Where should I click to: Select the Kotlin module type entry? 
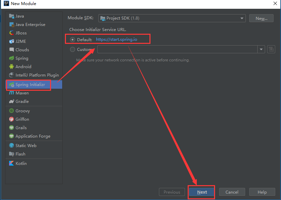(34, 163)
